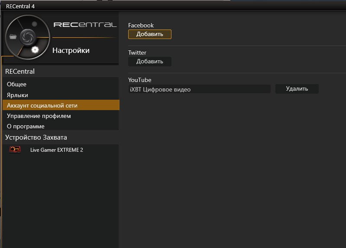Screen dimensions: 346x248
Task: Open the О программе section
Action: point(61,126)
